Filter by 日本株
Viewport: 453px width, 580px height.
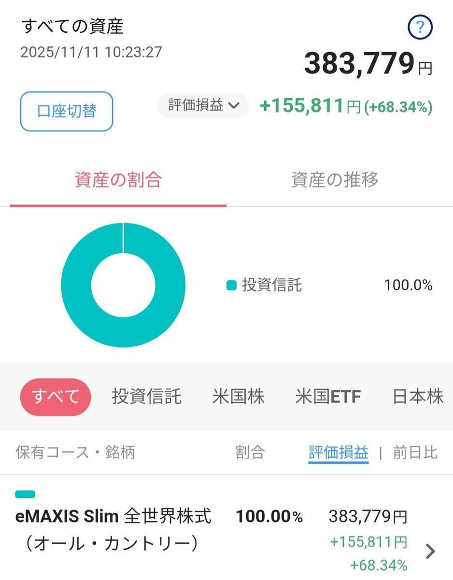point(418,397)
